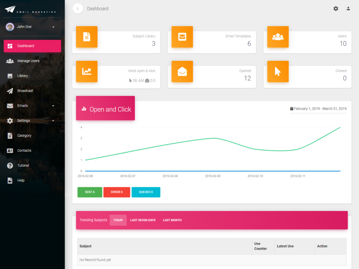Click the QUEUED 0 cyan button

pos(146,192)
